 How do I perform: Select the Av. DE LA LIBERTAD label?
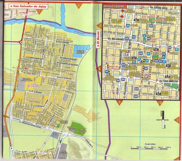pyautogui.click(x=62, y=42)
